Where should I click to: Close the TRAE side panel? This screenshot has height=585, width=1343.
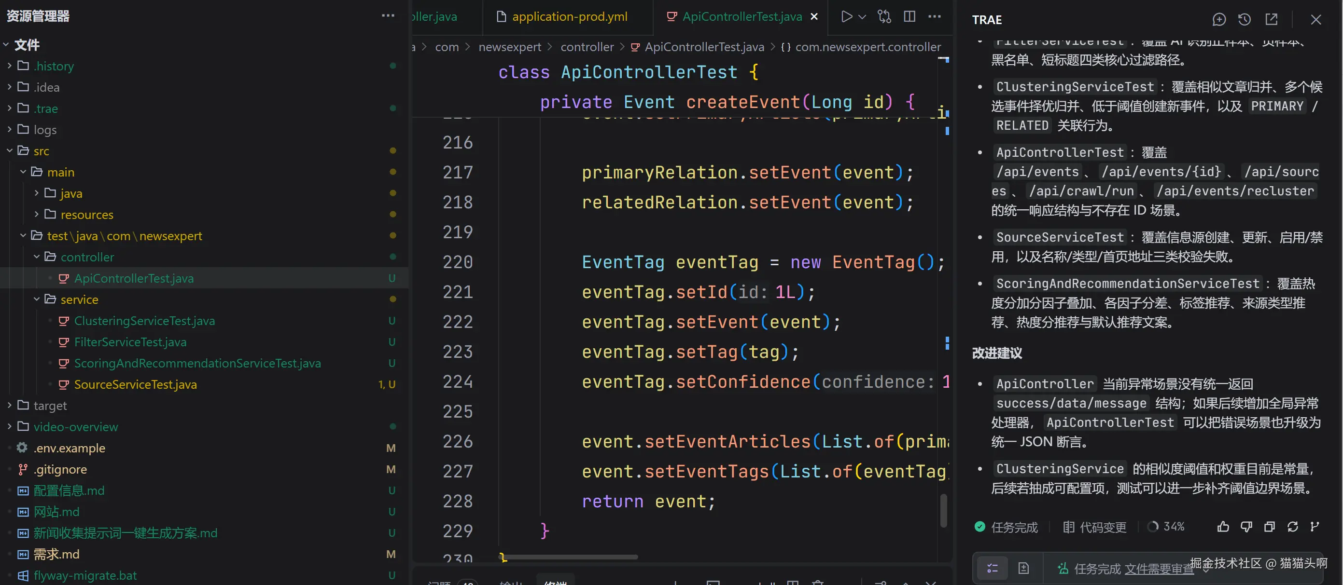1316,20
